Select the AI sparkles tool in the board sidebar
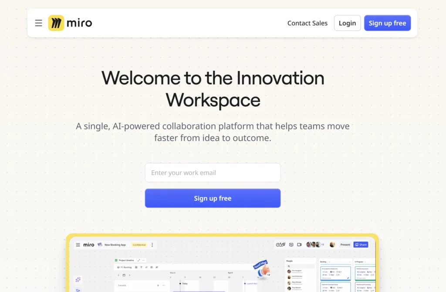 [x=78, y=280]
